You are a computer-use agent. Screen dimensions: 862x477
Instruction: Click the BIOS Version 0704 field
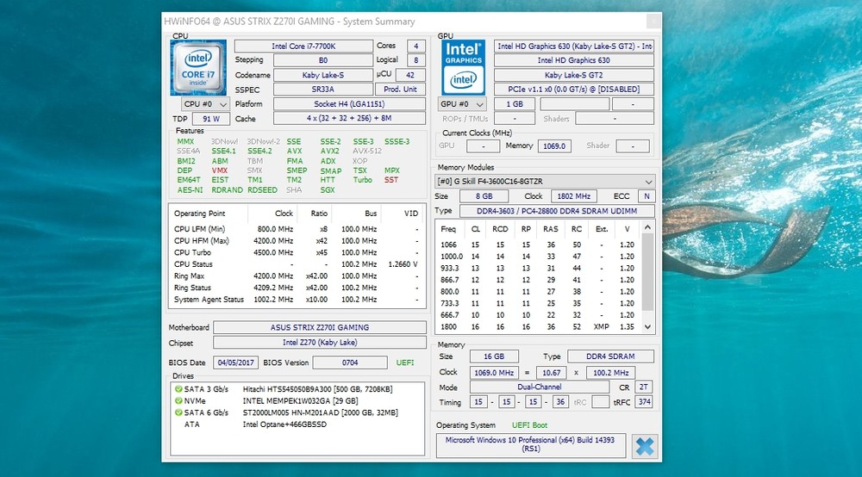[349, 362]
